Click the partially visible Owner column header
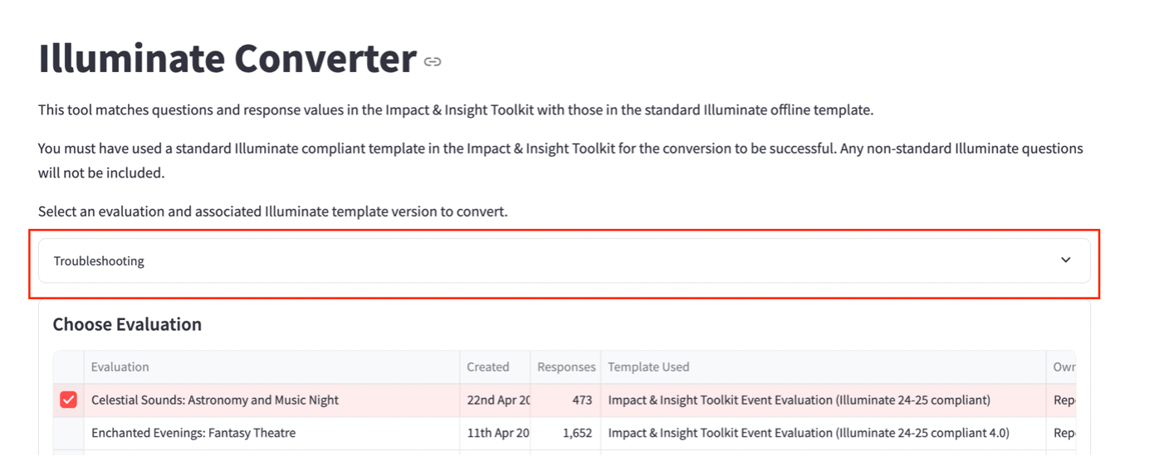1149x456 pixels. (1063, 367)
